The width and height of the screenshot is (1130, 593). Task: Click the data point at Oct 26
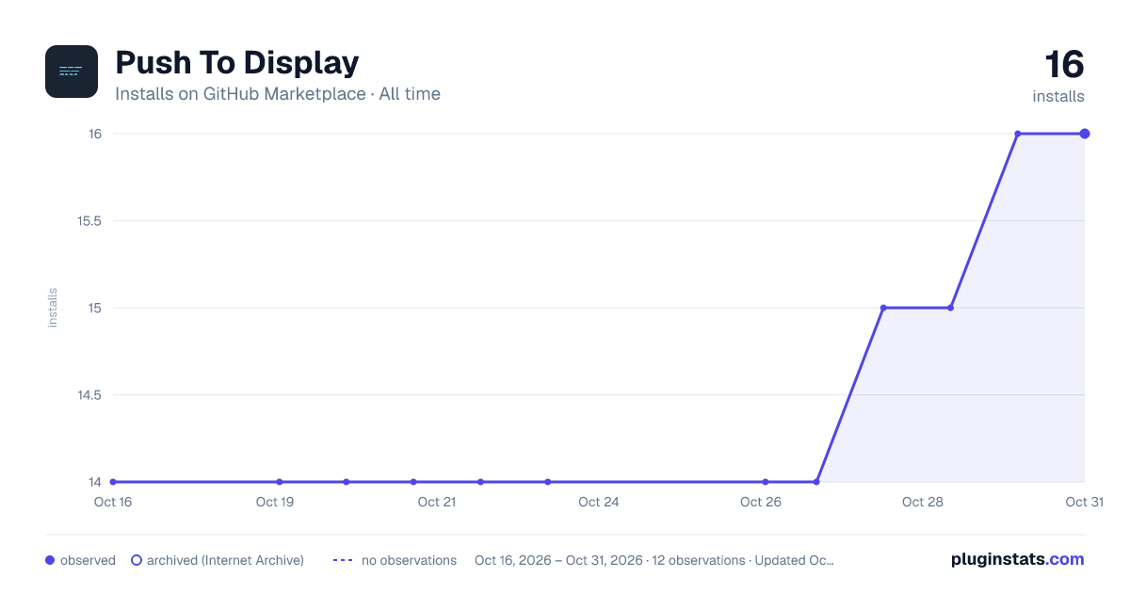[766, 482]
